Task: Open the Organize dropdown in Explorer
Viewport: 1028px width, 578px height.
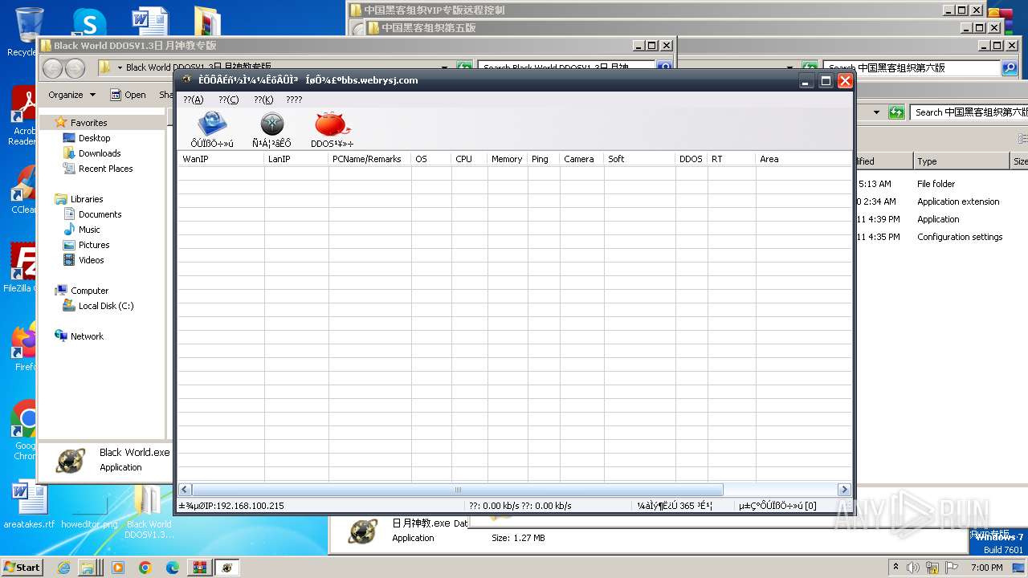Action: [x=71, y=95]
